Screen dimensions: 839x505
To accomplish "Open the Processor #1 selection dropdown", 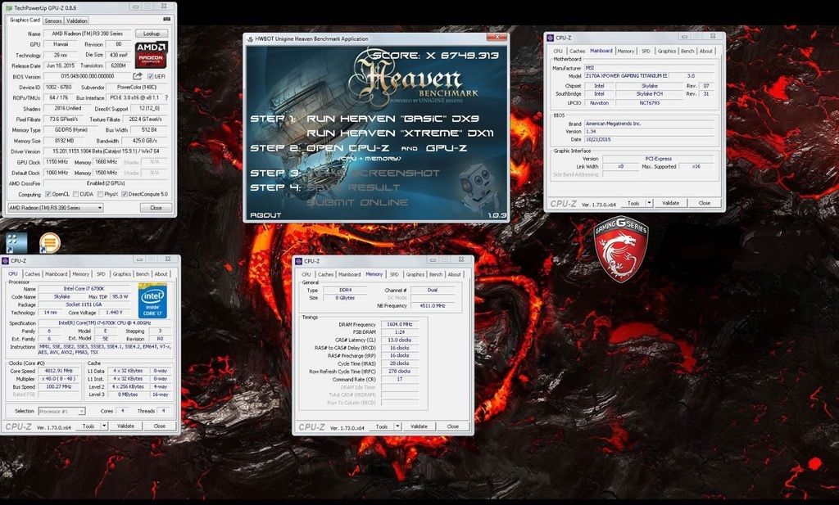I will pos(61,411).
